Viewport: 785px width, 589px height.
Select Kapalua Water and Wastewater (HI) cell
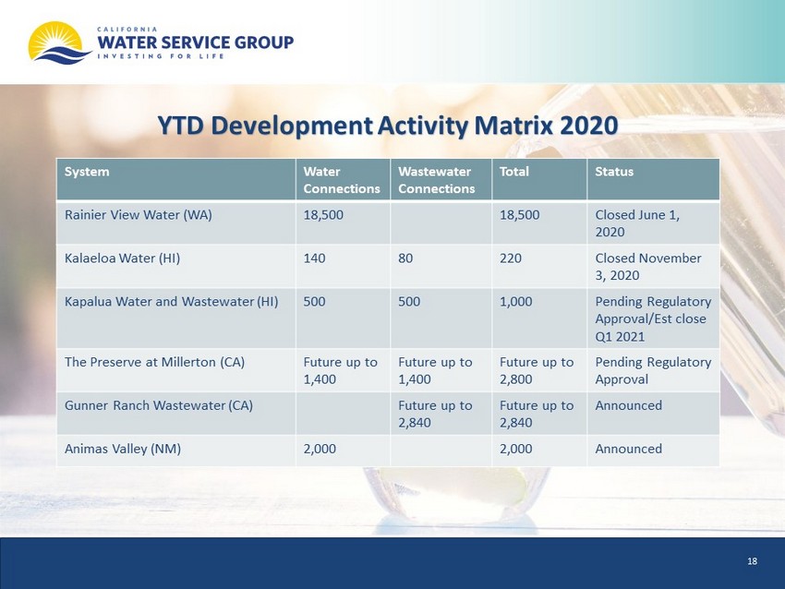tap(176, 319)
